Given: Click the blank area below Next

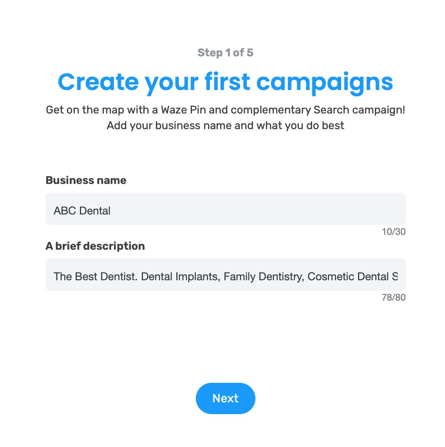Looking at the screenshot, I should pyautogui.click(x=226, y=433).
